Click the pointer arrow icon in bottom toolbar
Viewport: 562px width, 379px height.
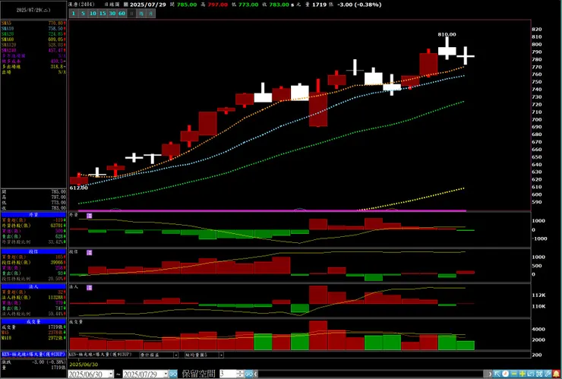click(497, 374)
